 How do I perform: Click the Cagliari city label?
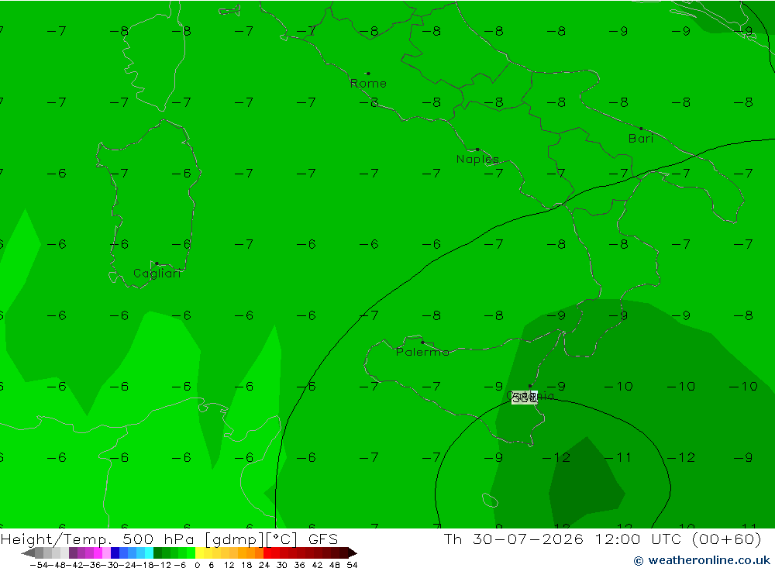click(x=157, y=274)
